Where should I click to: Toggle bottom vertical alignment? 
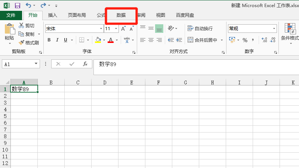pos(159,28)
